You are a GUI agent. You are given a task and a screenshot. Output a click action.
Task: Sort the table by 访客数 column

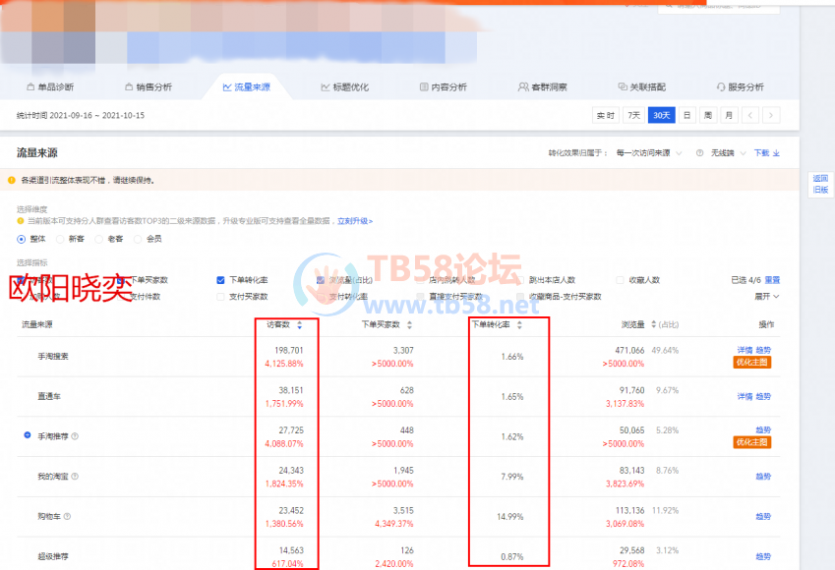coord(299,324)
